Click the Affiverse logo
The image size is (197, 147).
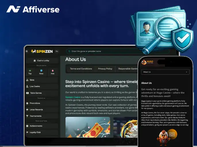[x=33, y=9]
